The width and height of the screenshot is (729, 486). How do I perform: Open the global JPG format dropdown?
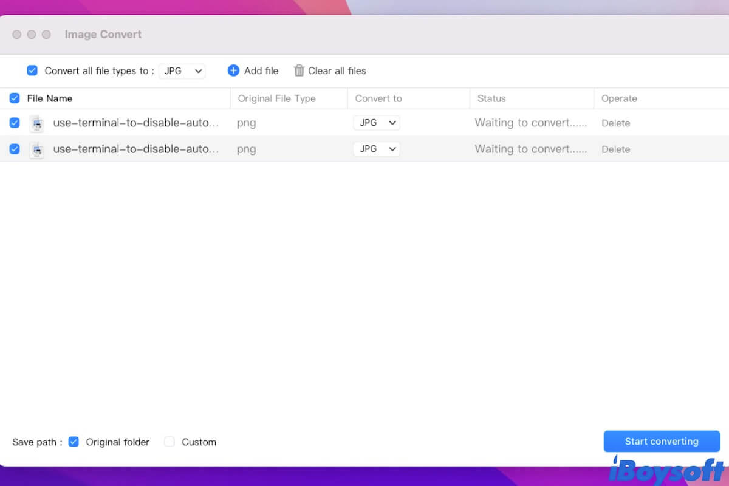point(182,70)
